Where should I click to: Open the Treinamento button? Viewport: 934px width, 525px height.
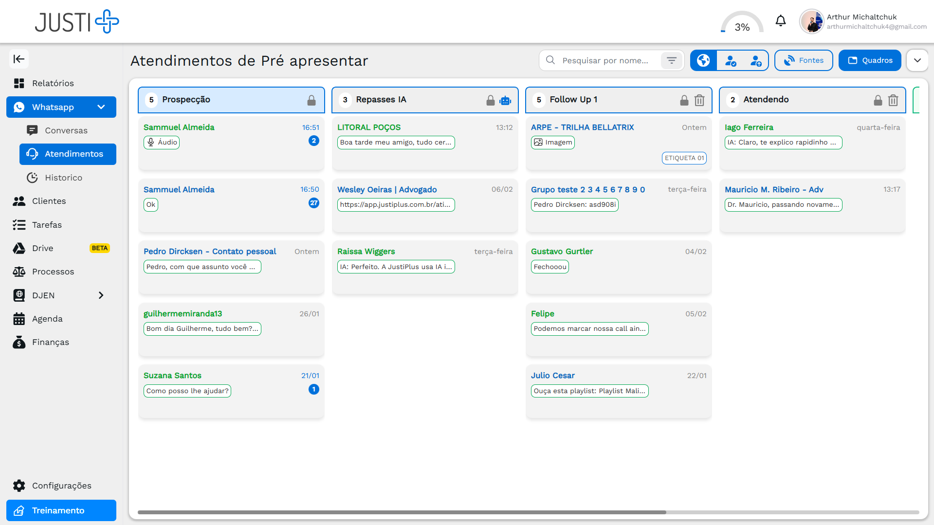point(61,510)
